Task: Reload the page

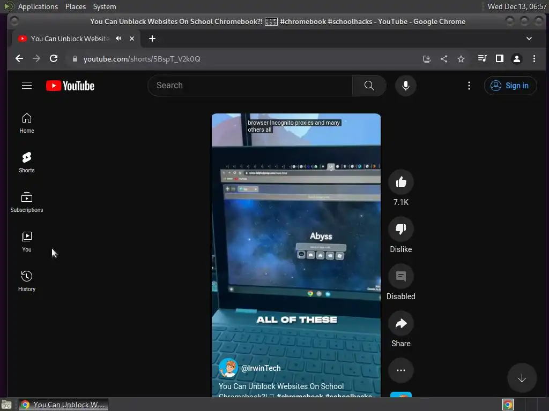Action: tap(54, 59)
